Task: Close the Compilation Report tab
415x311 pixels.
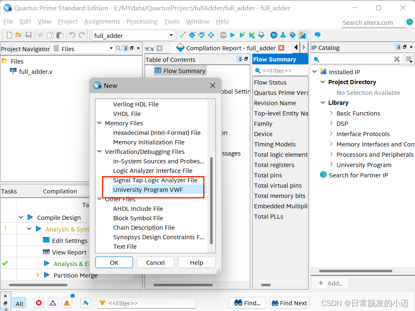Action: coord(281,48)
